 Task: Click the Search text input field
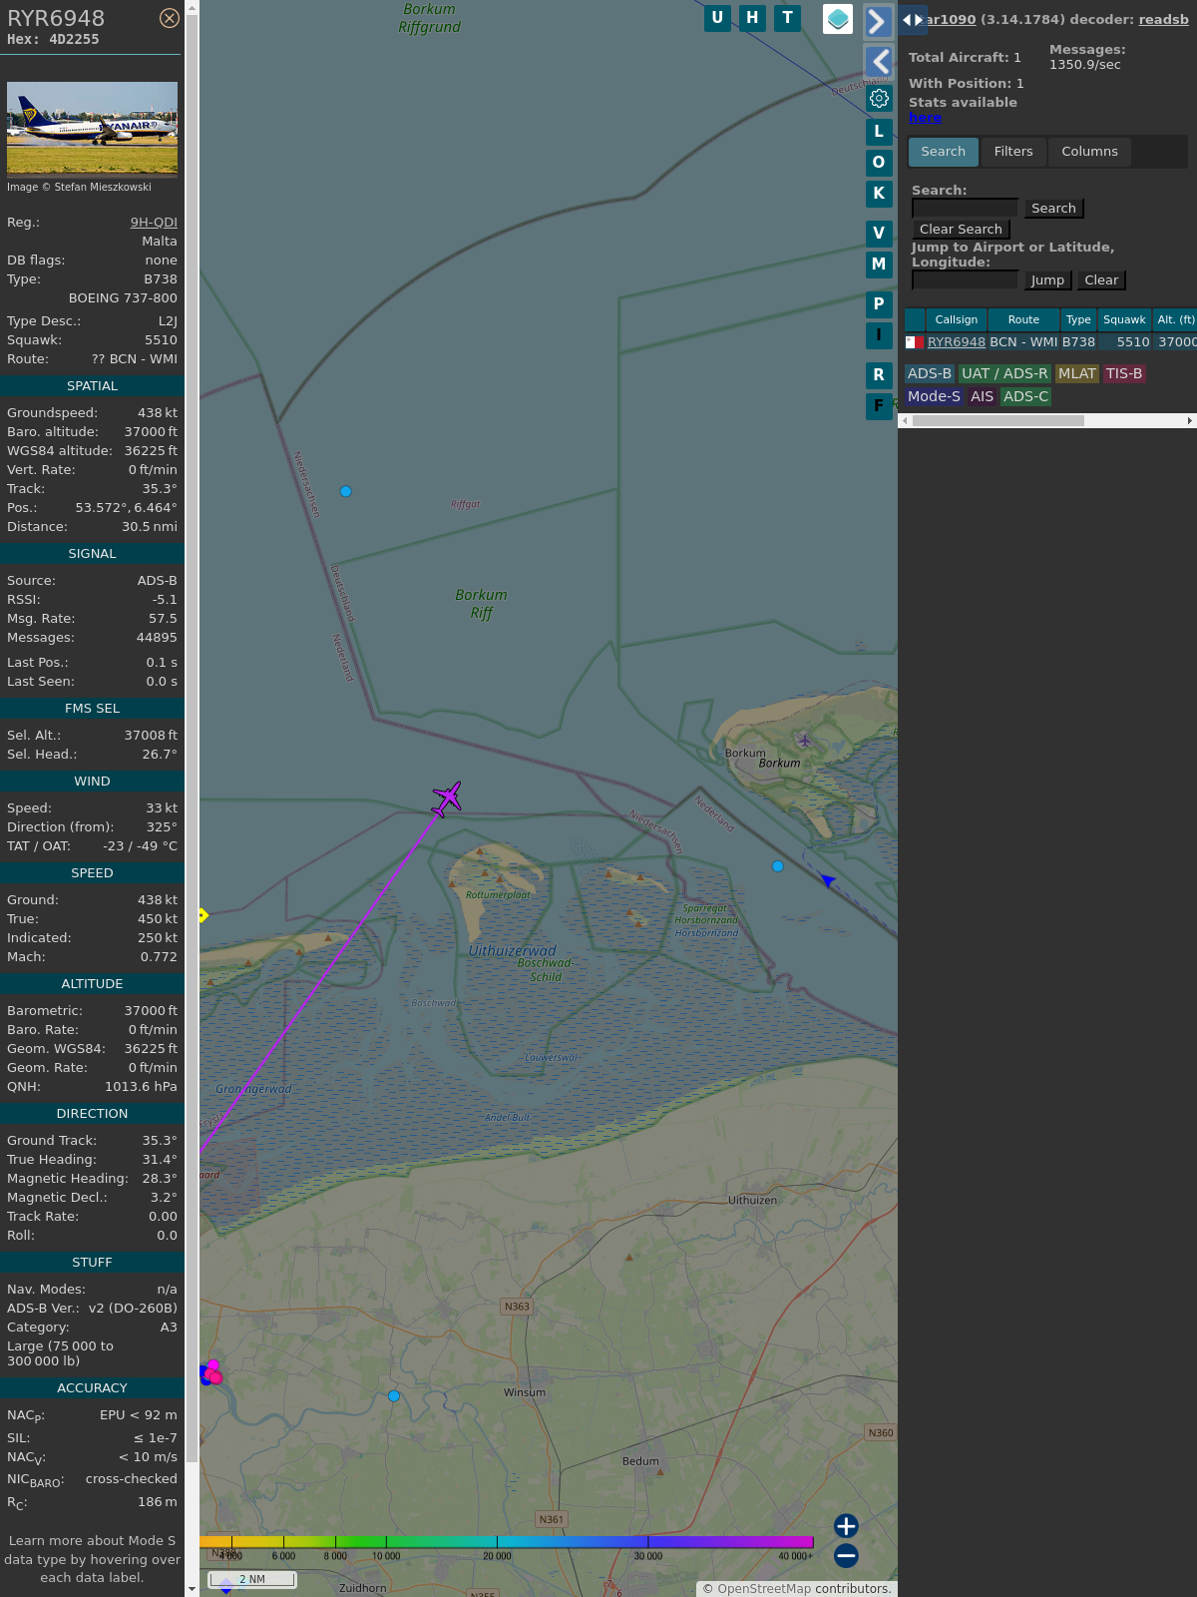click(966, 208)
